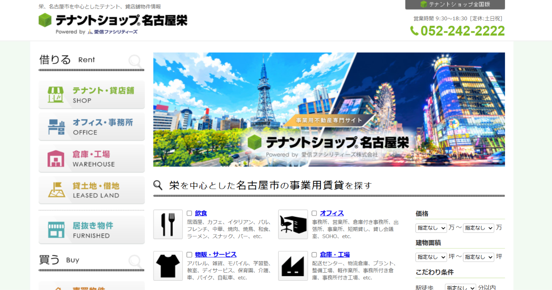Open the テナント・貸店舗 SHOP sidebar item
Viewport: 552px width, 290px height.
click(92, 95)
